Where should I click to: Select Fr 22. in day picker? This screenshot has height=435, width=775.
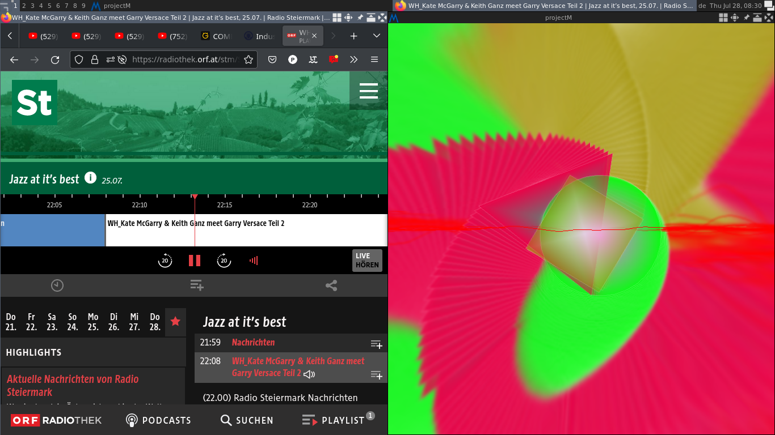click(x=31, y=322)
